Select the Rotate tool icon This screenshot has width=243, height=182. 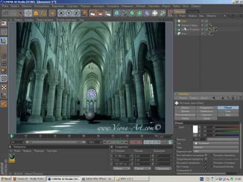(x=44, y=13)
